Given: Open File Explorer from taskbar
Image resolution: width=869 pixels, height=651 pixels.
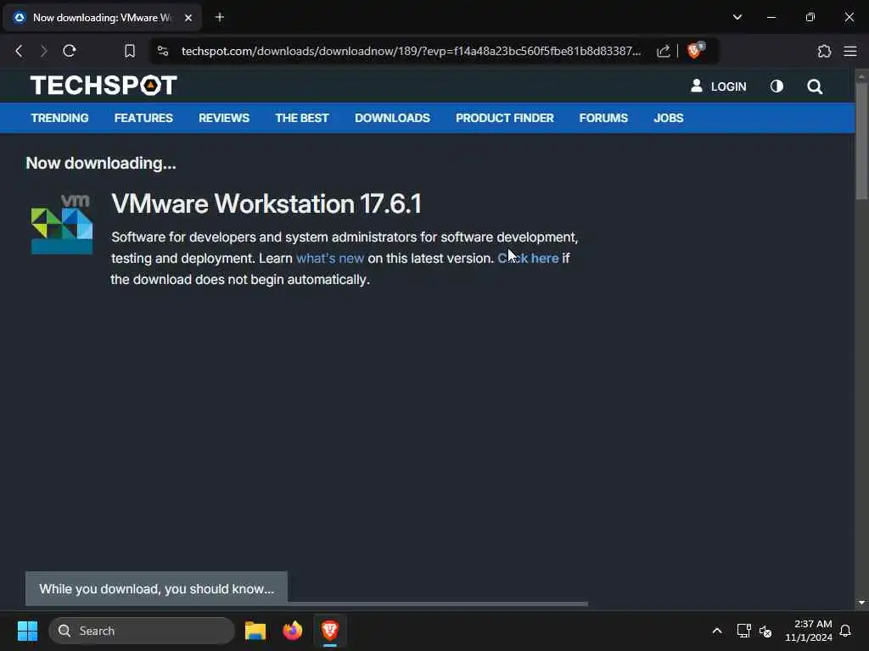Looking at the screenshot, I should click(x=255, y=631).
